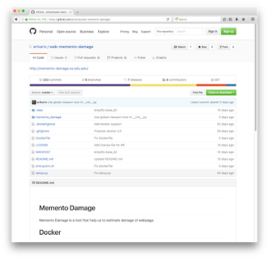The height and width of the screenshot is (259, 269).
Task: Click the GitHub search input field
Action: [x=189, y=32]
